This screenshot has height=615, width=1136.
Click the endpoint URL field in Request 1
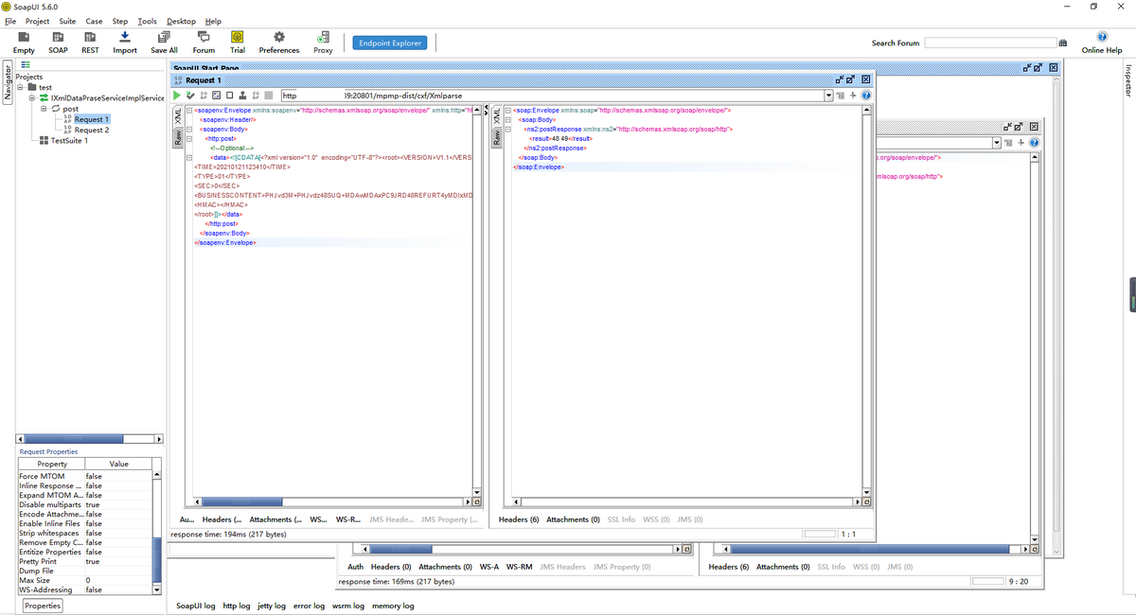554,96
